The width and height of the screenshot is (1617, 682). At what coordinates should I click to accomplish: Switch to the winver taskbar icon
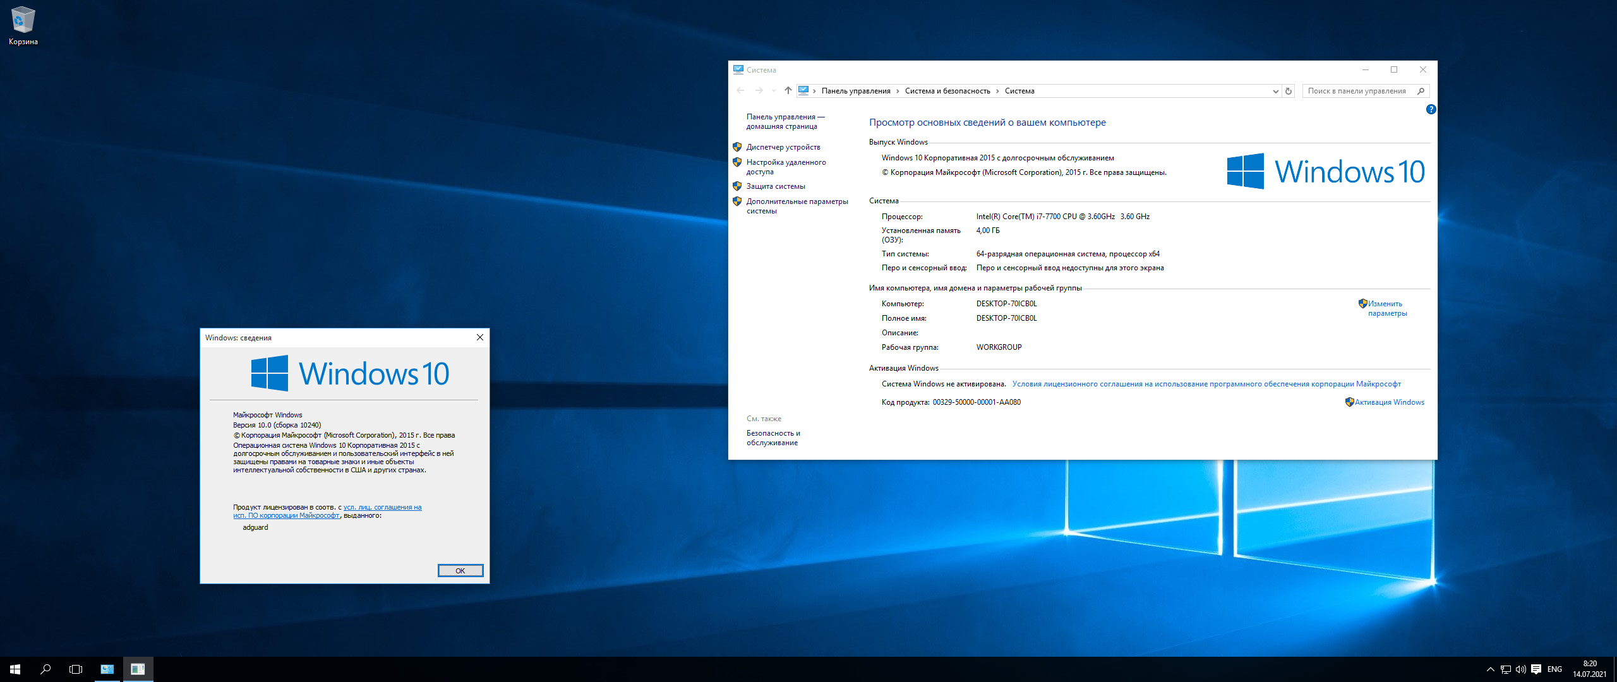(x=138, y=669)
